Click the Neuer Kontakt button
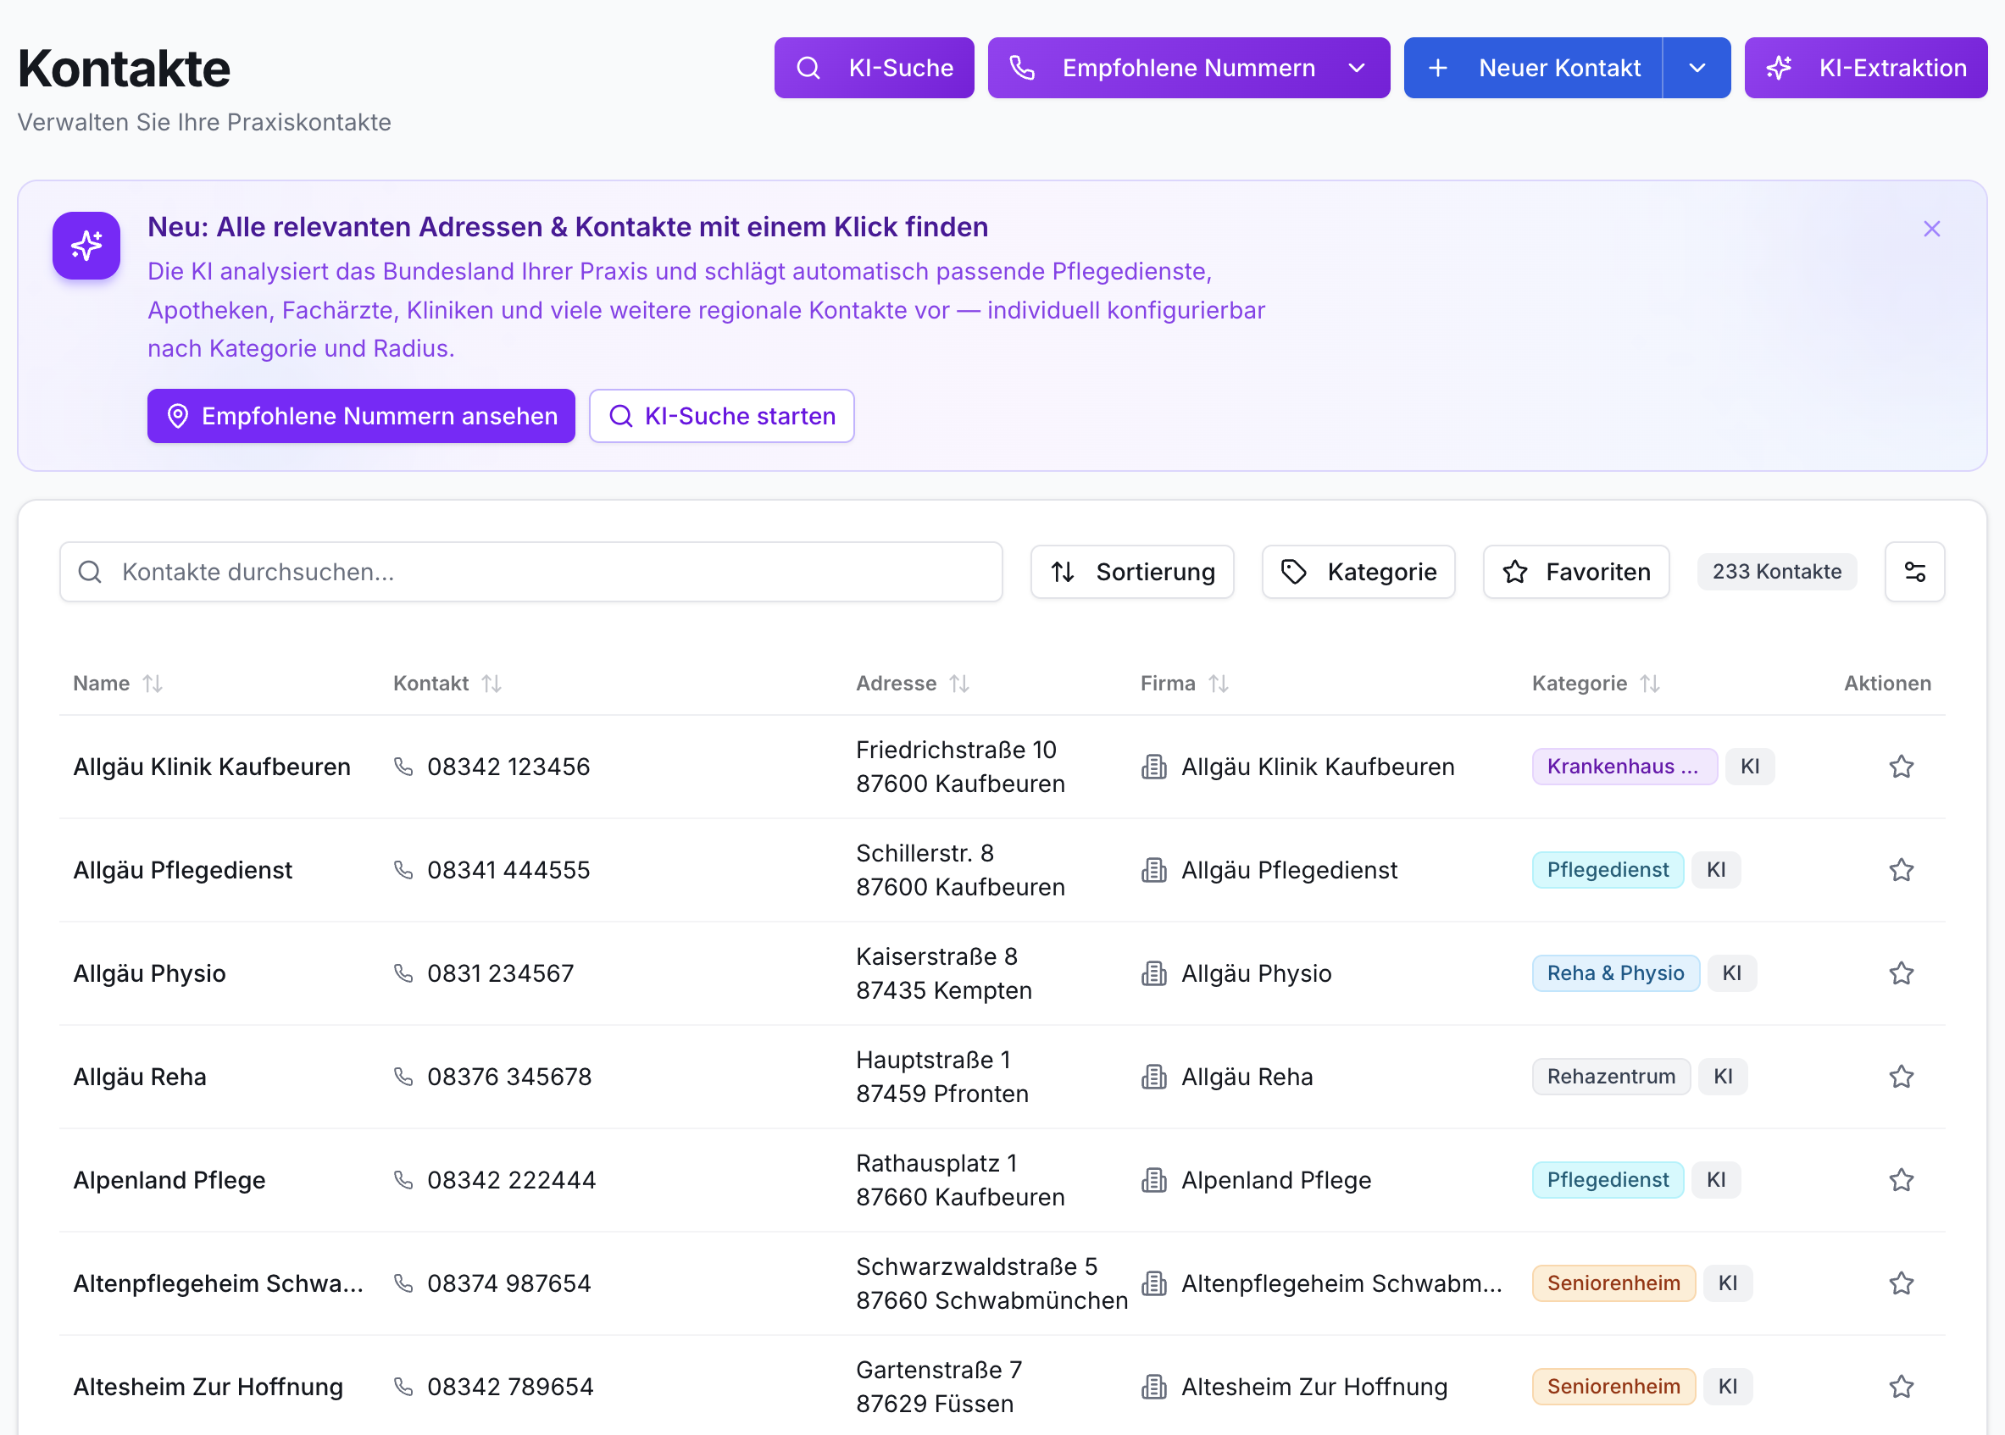 click(x=1533, y=68)
